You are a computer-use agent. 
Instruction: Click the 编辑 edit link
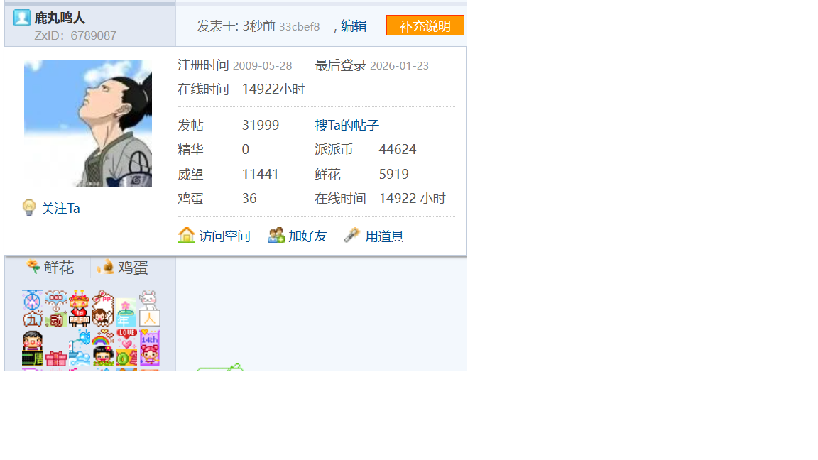click(x=354, y=26)
